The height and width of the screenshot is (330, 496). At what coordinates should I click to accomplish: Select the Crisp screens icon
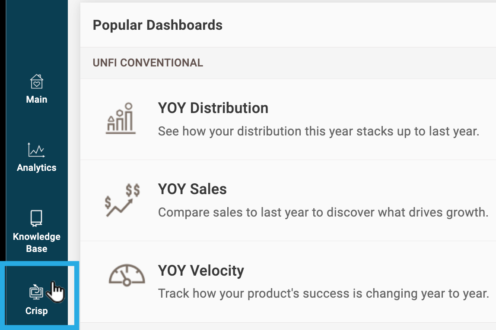point(34,292)
